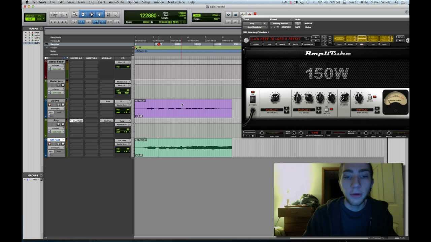This screenshot has width=431, height=242.
Task: Click the plug-in COMPARE button
Action: [x=286, y=27]
